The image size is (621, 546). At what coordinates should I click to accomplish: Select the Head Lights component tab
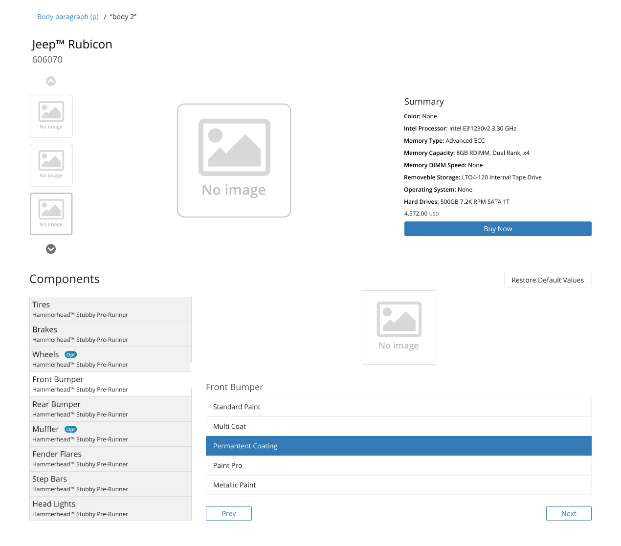111,509
